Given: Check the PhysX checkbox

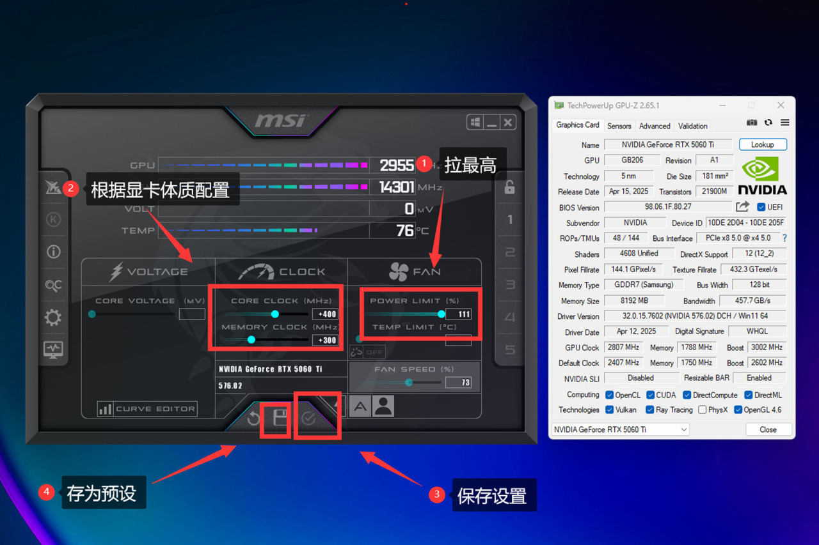Looking at the screenshot, I should point(703,410).
